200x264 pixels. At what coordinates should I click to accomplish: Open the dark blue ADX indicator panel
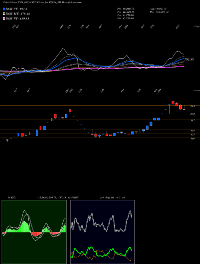tap(102, 232)
